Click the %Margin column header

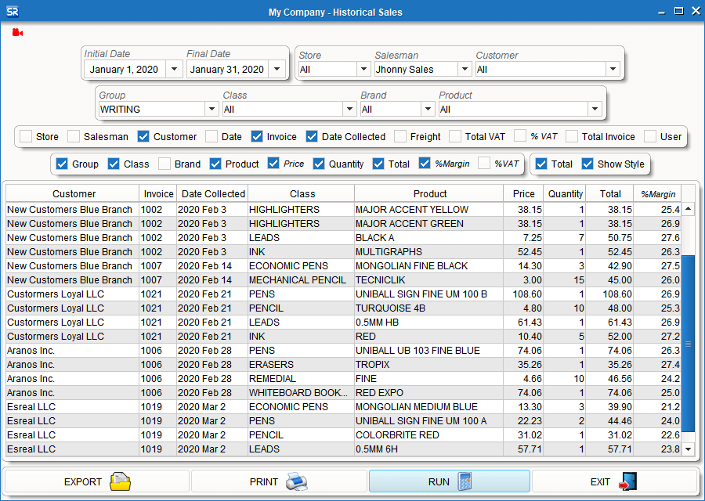[657, 193]
